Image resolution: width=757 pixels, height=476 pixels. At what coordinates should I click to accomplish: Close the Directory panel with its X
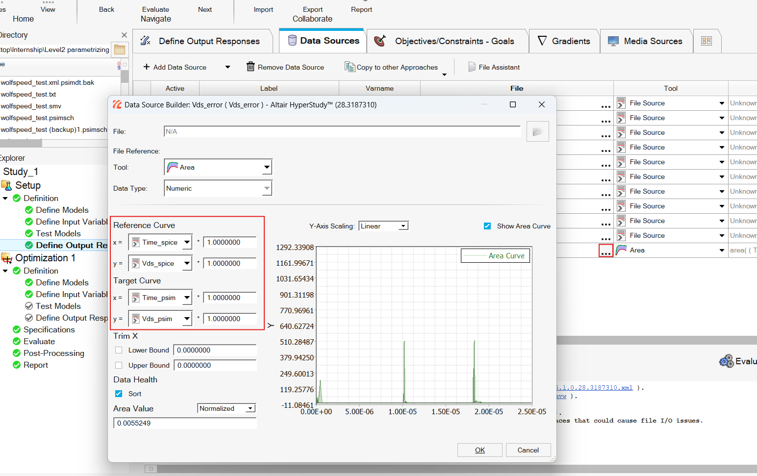124,35
